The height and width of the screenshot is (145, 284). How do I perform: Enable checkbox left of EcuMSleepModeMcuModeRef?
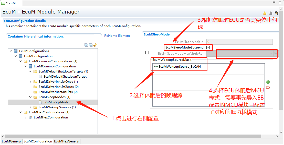[x=147, y=53]
